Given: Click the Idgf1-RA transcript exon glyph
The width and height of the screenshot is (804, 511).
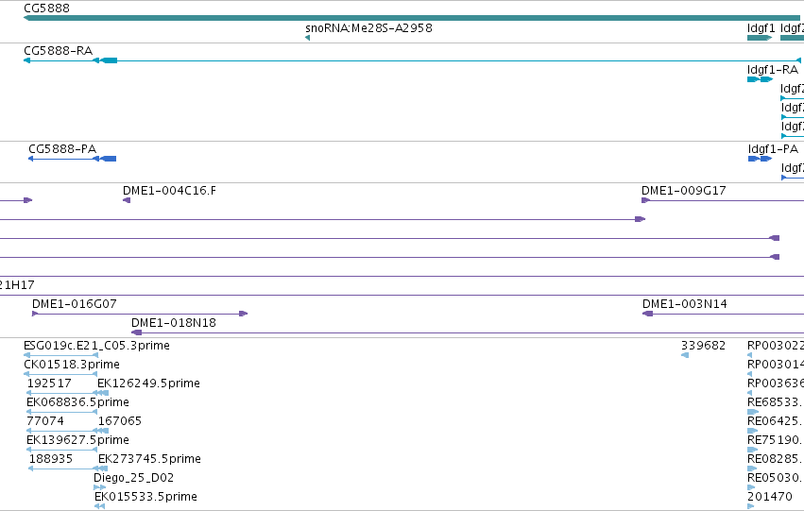Looking at the screenshot, I should (x=760, y=79).
